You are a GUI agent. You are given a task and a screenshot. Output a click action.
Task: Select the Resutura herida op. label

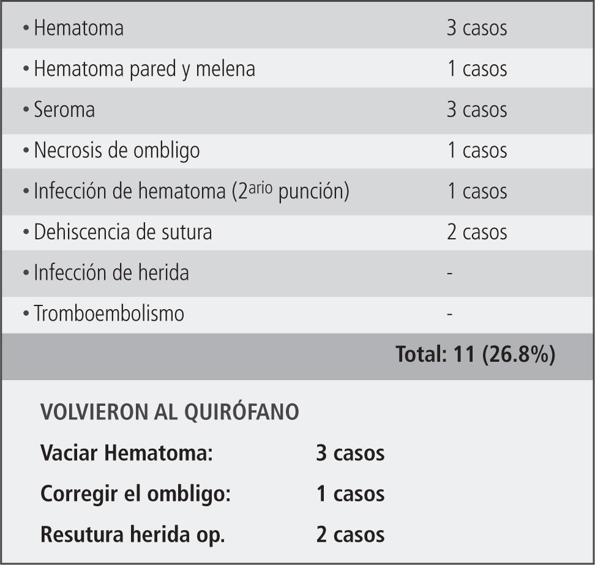(133, 535)
